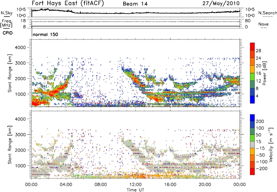Click the '-200' velocity colorbar tick

click(261, 168)
